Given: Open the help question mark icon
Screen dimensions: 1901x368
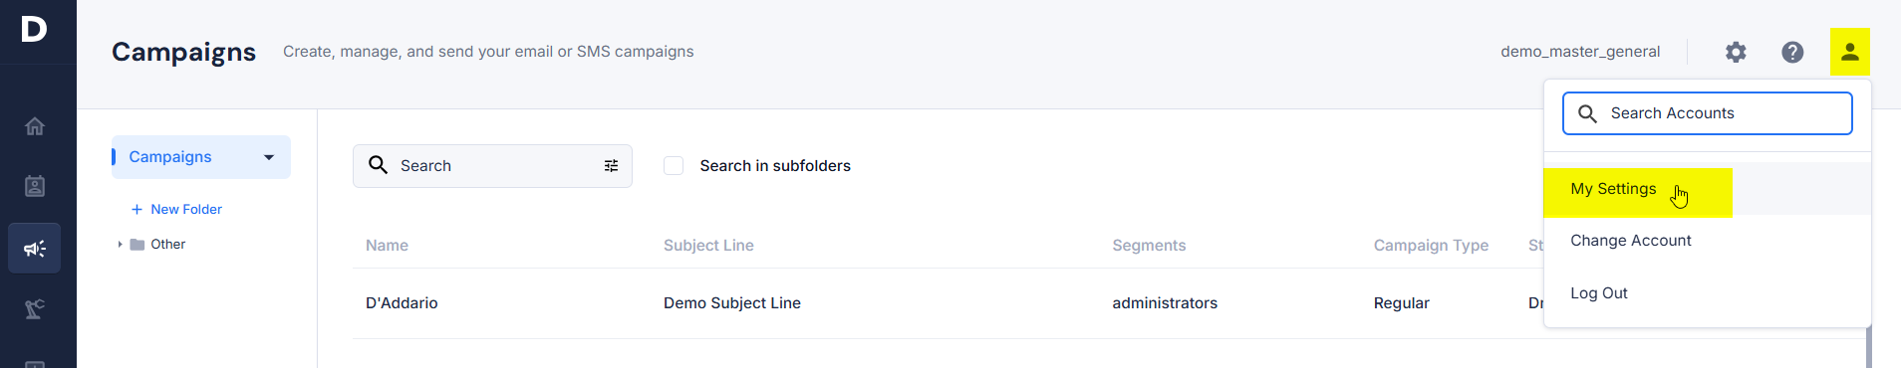Looking at the screenshot, I should coord(1792,52).
